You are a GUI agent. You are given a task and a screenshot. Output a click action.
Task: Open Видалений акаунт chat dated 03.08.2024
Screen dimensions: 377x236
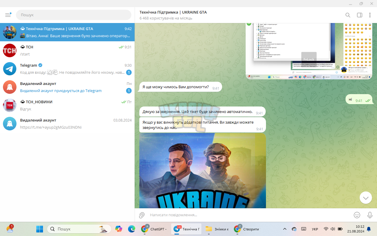pos(67,124)
